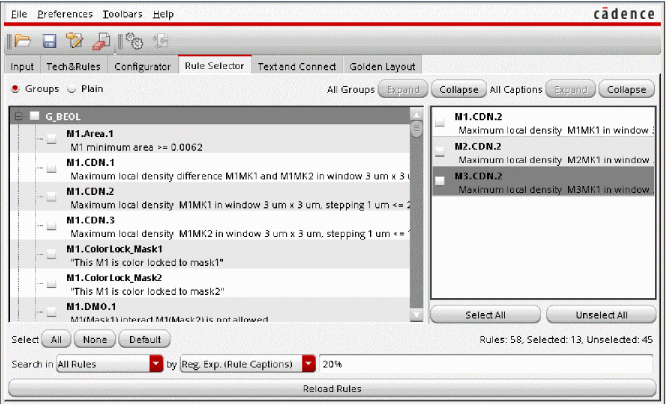Click the rules count status text
This screenshot has width=666, height=406.
(566, 340)
